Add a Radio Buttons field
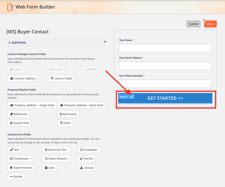 pos(56,158)
